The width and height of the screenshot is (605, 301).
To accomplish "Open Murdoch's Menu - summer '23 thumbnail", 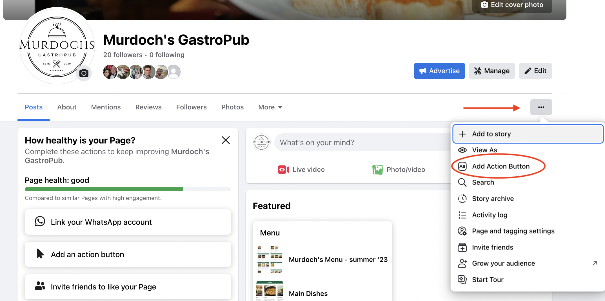I will tap(270, 259).
